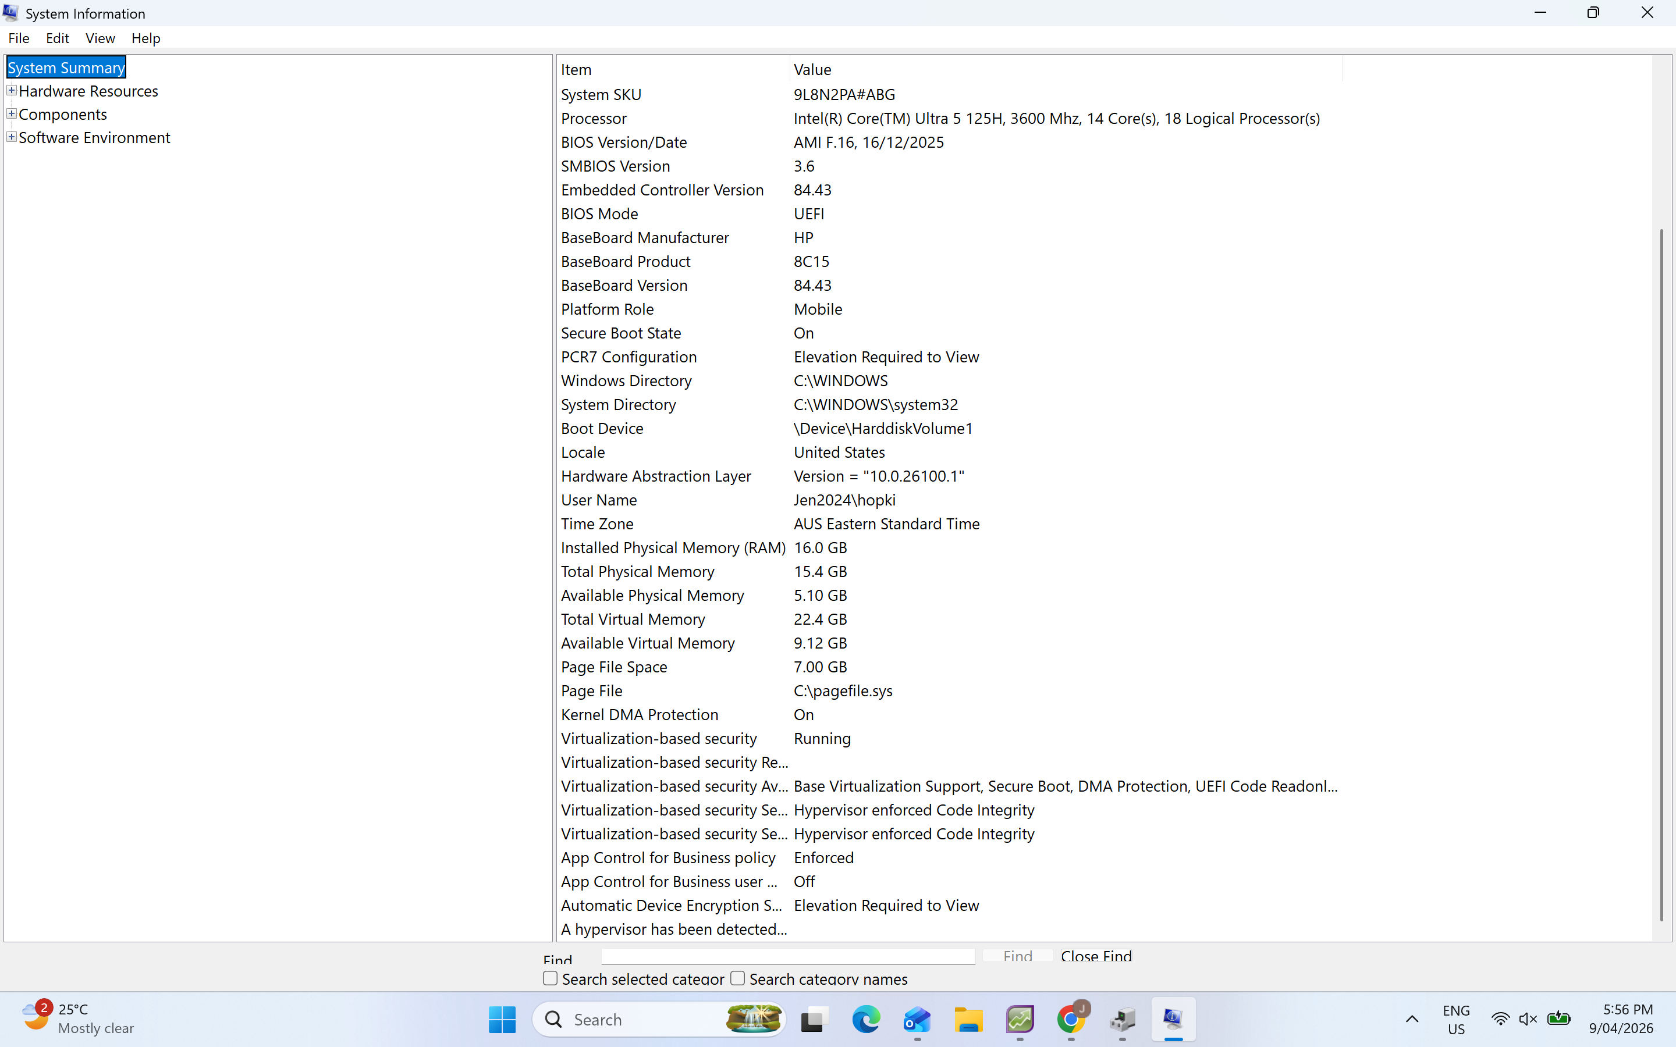The height and width of the screenshot is (1047, 1676).
Task: Select System Summary in the tree
Action: click(x=66, y=67)
